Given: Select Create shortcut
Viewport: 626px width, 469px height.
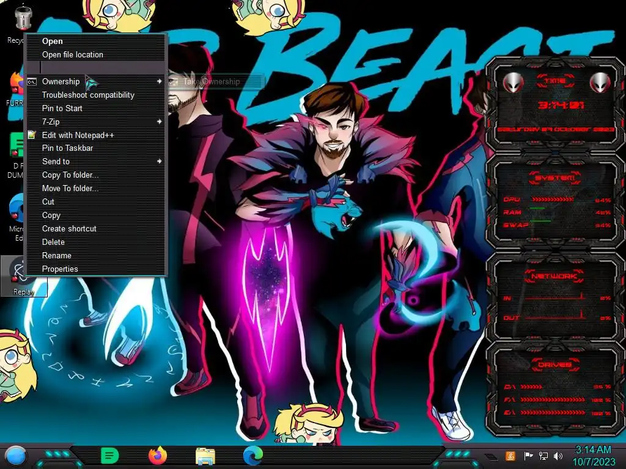Looking at the screenshot, I should coord(96,228).
